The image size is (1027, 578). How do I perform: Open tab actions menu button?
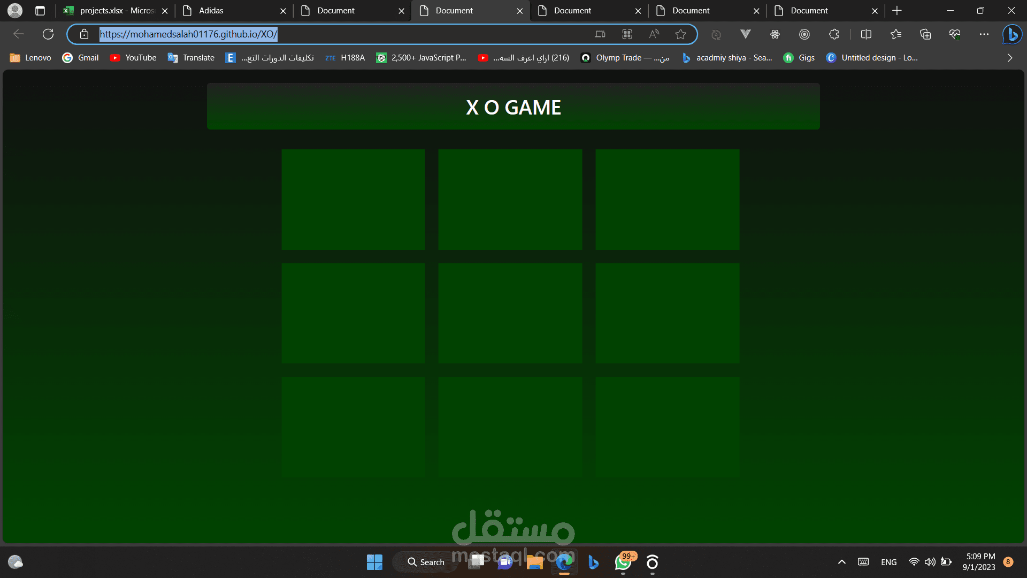40,11
